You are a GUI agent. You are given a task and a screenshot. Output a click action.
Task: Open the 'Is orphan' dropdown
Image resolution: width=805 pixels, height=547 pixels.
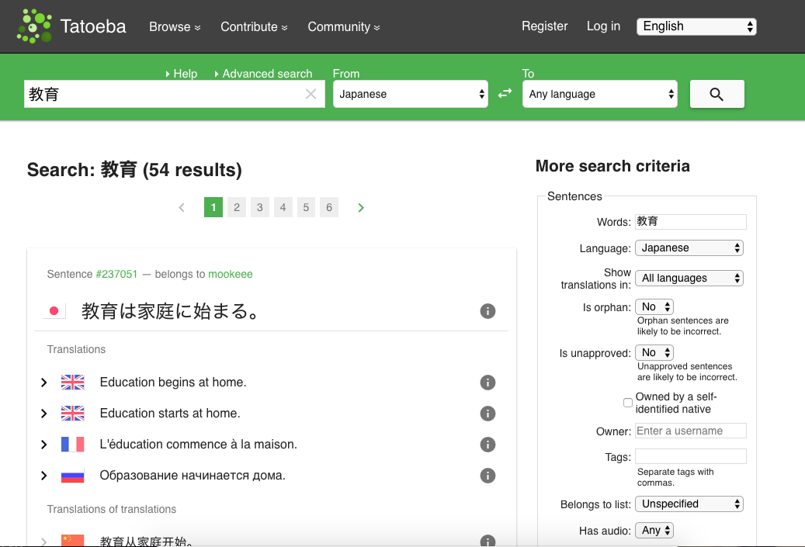[654, 306]
